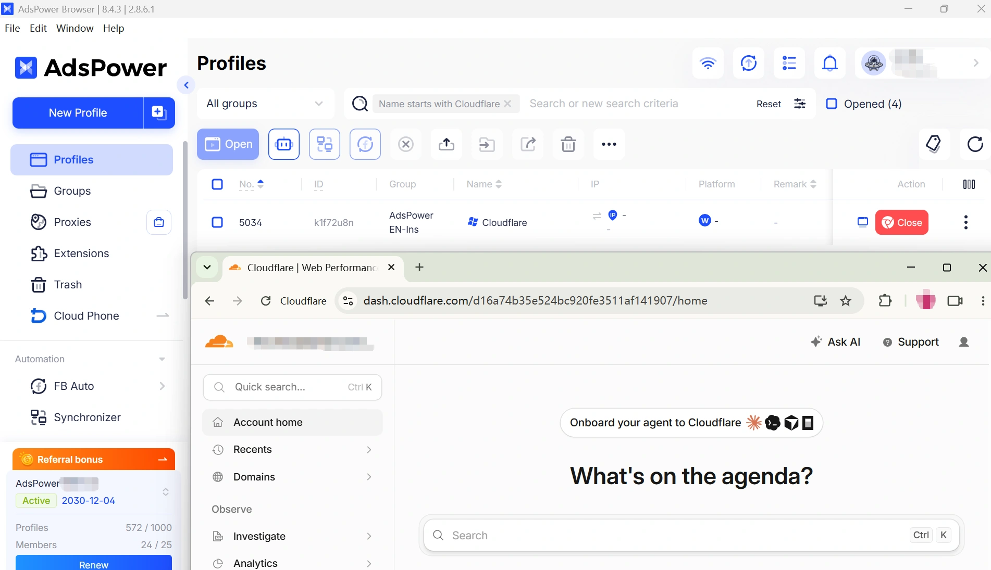Screen dimensions: 991x570
Task: Click the network status wifi icon
Action: (x=708, y=63)
